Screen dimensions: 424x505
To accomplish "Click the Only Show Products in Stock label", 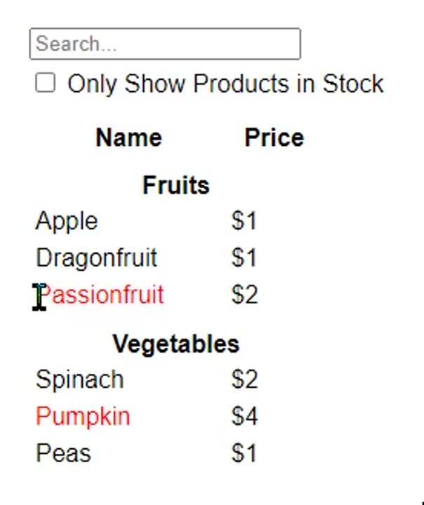I will [x=225, y=83].
